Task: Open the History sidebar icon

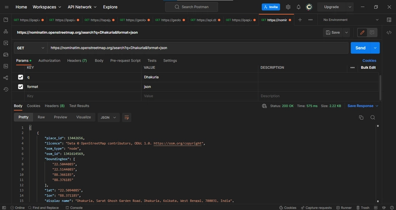Action: point(5,90)
